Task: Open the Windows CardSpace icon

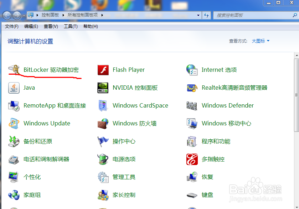Action: tap(103, 105)
